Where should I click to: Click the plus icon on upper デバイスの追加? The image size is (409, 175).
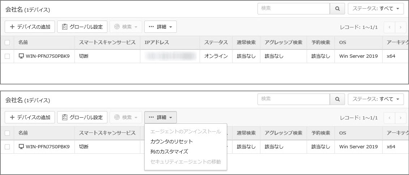pyautogui.click(x=12, y=27)
